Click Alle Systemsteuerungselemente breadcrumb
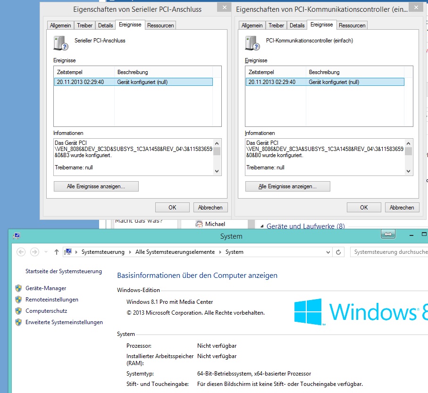The width and height of the screenshot is (428, 393). tap(175, 252)
